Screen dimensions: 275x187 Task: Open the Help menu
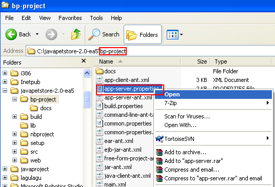pos(116,18)
